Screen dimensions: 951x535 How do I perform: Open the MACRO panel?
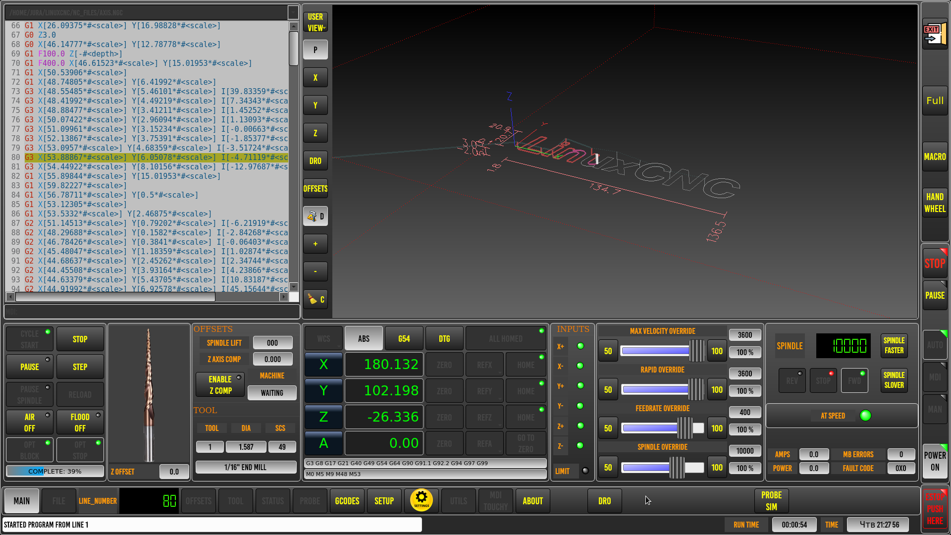coord(935,157)
